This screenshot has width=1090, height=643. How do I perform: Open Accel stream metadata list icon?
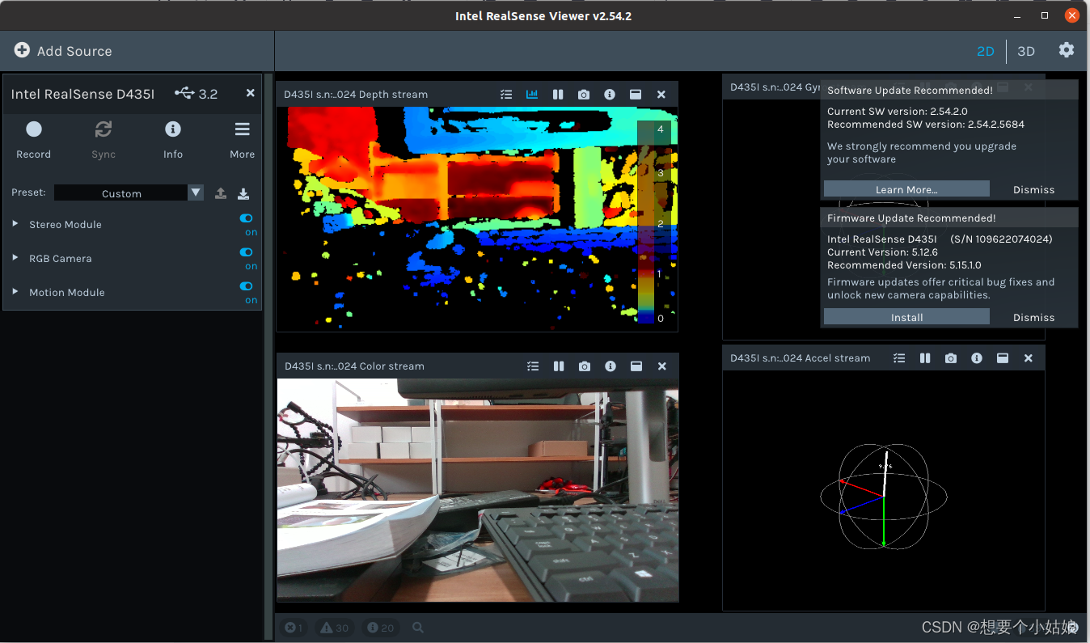[899, 358]
